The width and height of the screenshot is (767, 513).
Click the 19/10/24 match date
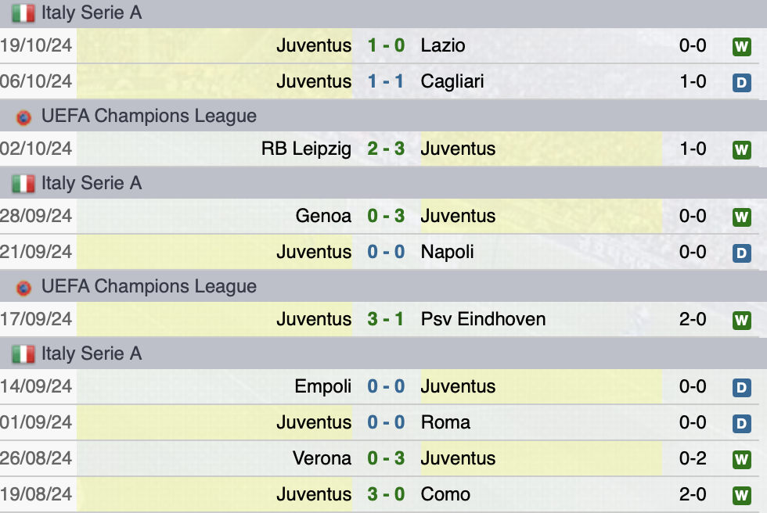pos(37,45)
